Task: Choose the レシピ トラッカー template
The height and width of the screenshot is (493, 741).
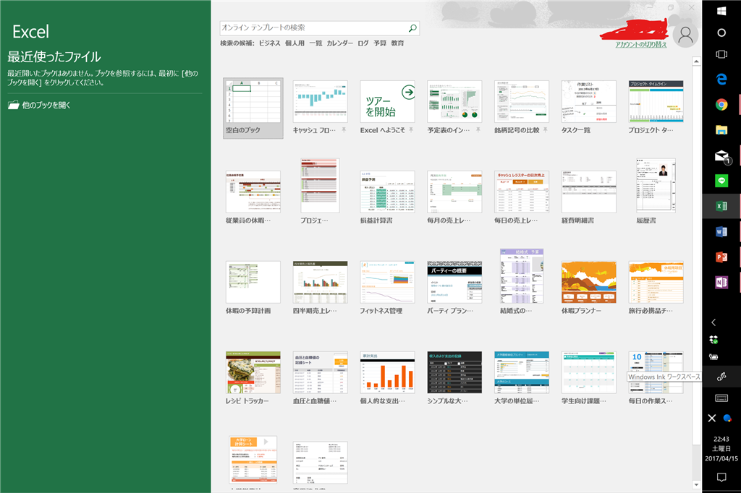Action: tap(253, 378)
